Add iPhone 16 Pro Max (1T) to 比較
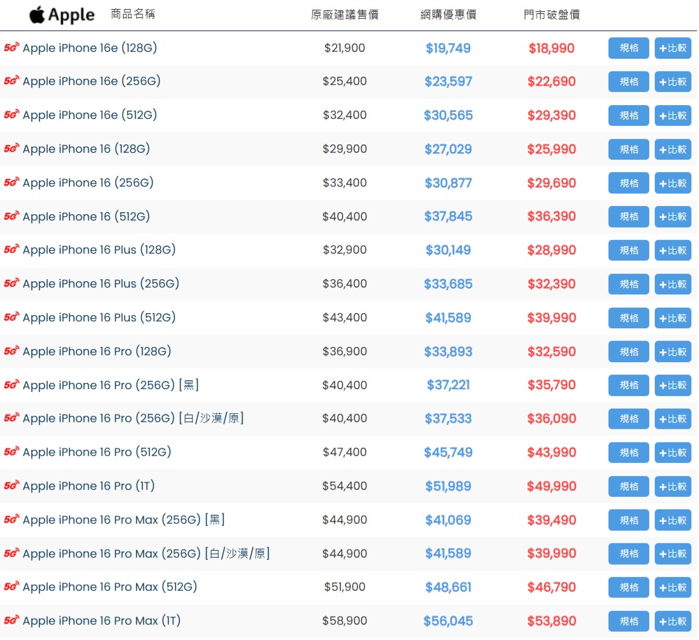Screen dimensions: 699x640 672,621
